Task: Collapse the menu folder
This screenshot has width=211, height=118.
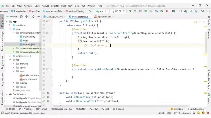Action: pyautogui.click(x=13, y=71)
